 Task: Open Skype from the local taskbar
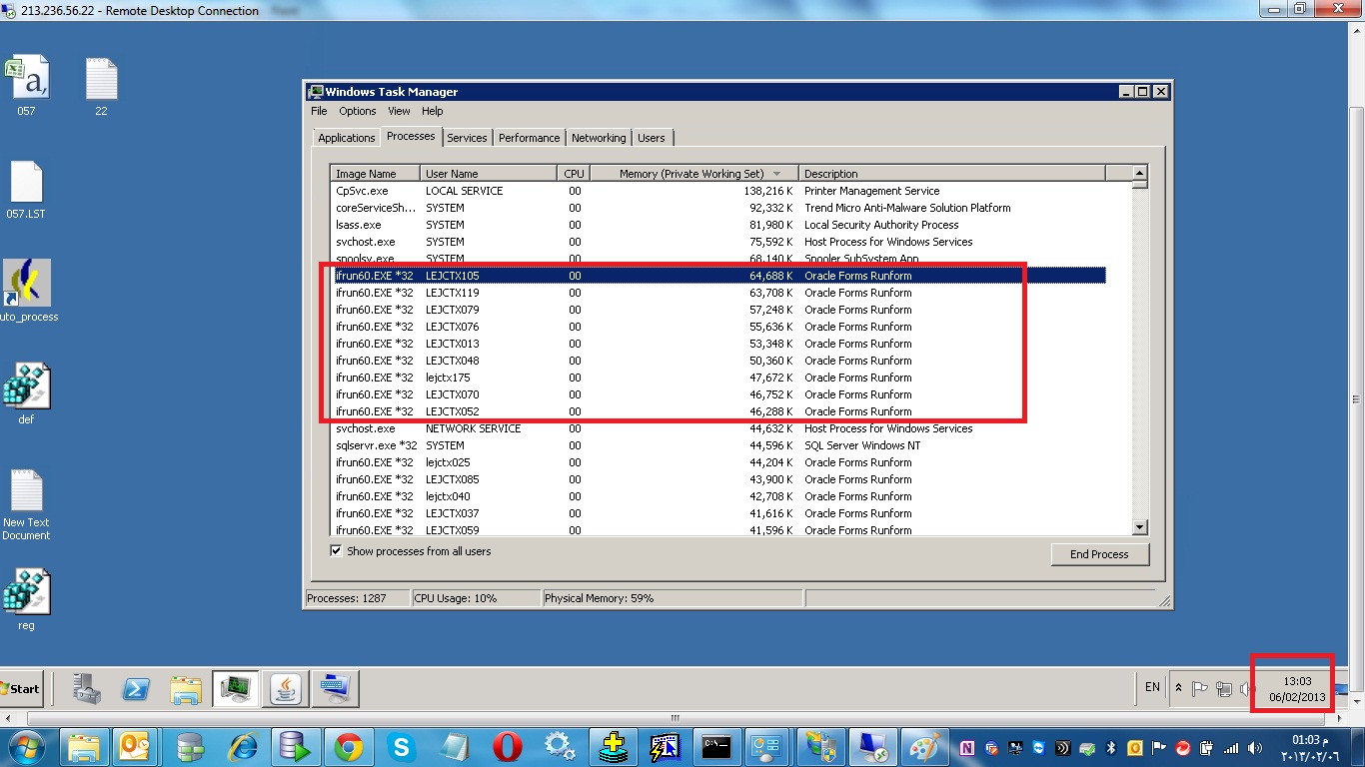[x=402, y=746]
